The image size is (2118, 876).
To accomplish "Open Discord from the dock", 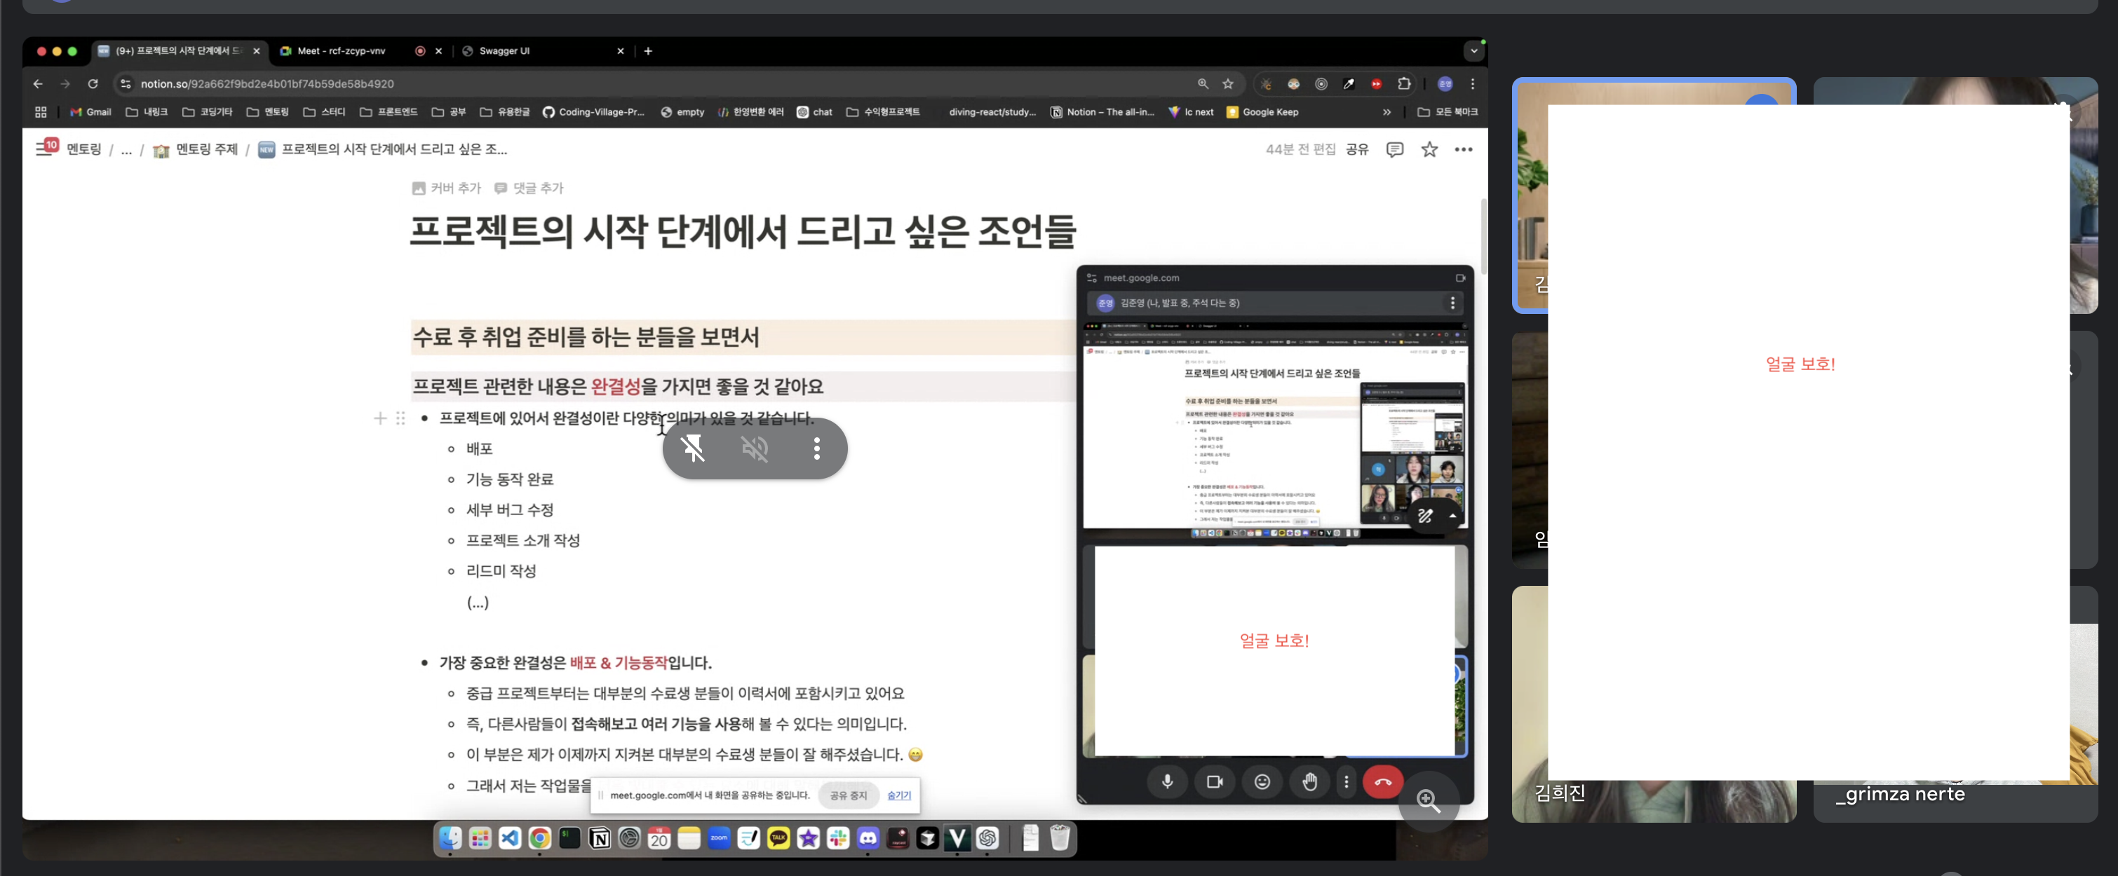I will point(868,838).
